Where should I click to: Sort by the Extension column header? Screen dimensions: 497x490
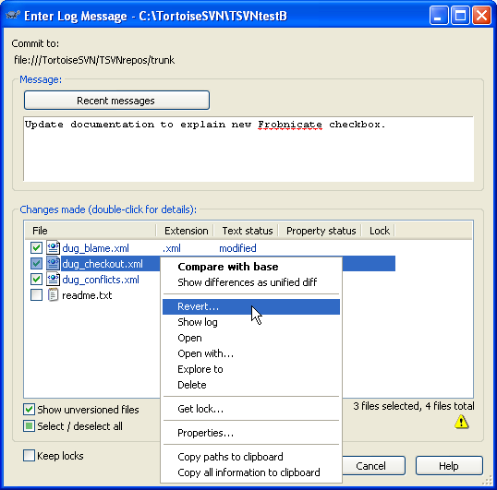(186, 231)
